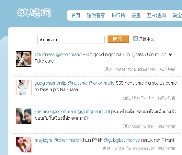Open the 随便看看 tab

(x=96, y=16)
